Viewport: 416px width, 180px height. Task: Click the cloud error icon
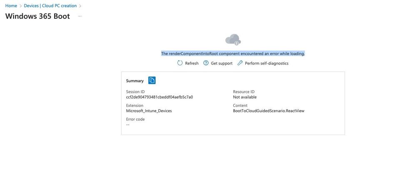point(233,40)
